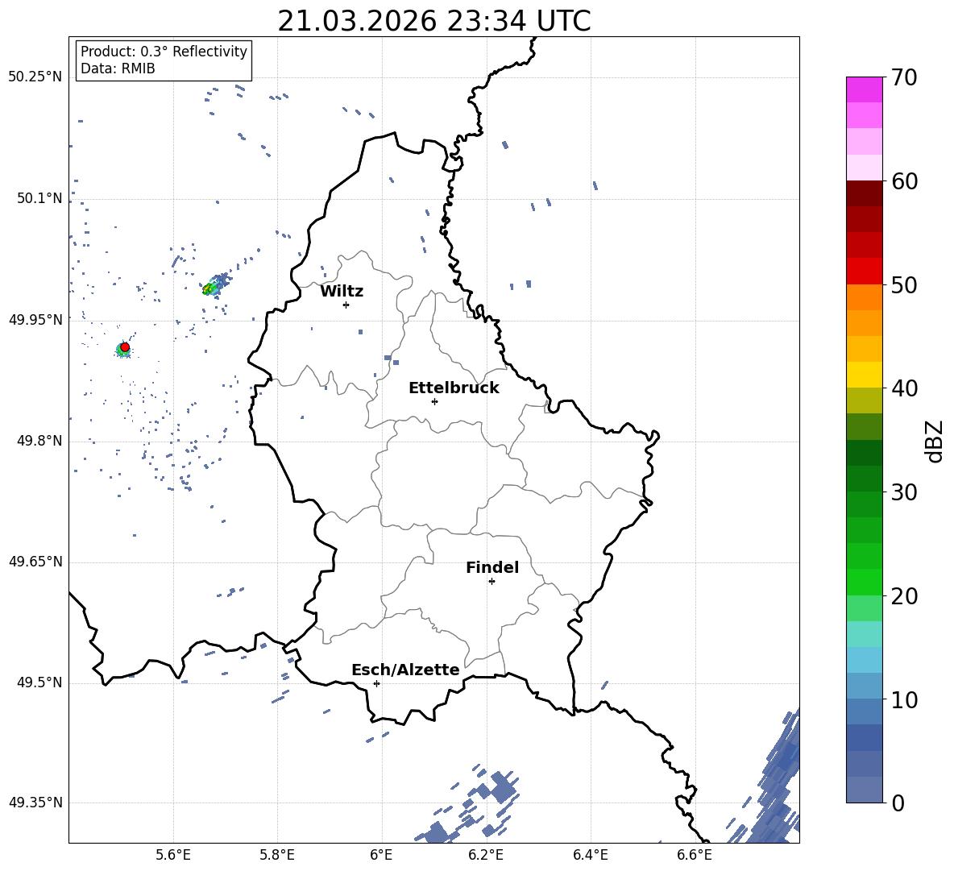Click the colorbar tick label 10

coord(905,699)
